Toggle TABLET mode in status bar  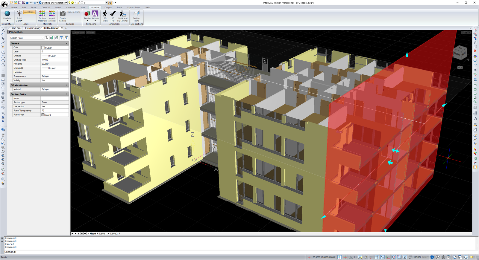point(425,257)
